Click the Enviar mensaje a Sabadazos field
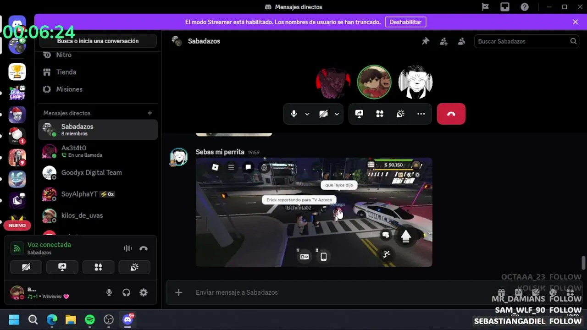Screen dimensions: 587x330 pos(339,292)
